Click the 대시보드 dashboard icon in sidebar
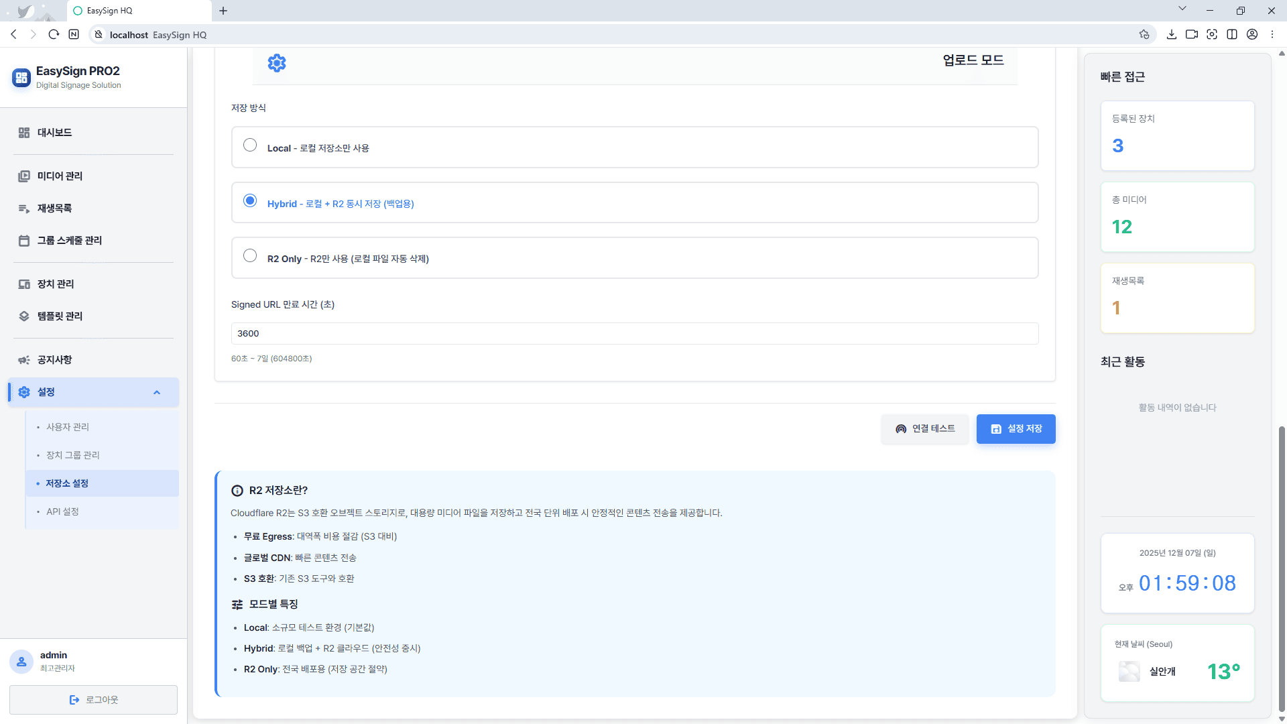 (x=24, y=133)
